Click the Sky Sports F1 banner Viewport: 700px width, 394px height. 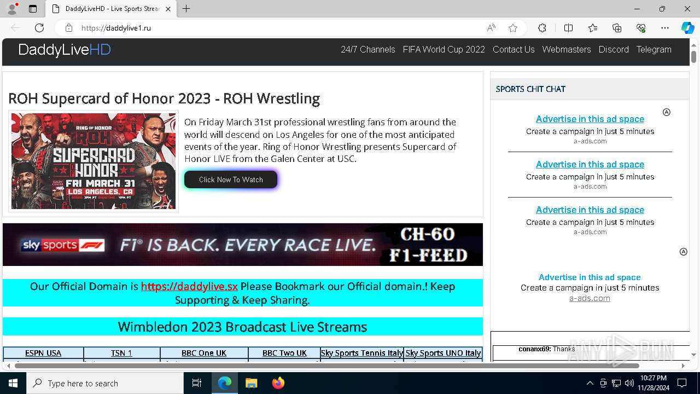click(x=243, y=245)
